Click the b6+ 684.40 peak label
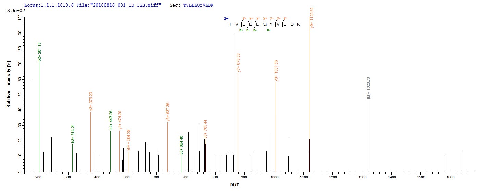Image resolution: width=492 pixels, height=192 pixels. [x=182, y=146]
